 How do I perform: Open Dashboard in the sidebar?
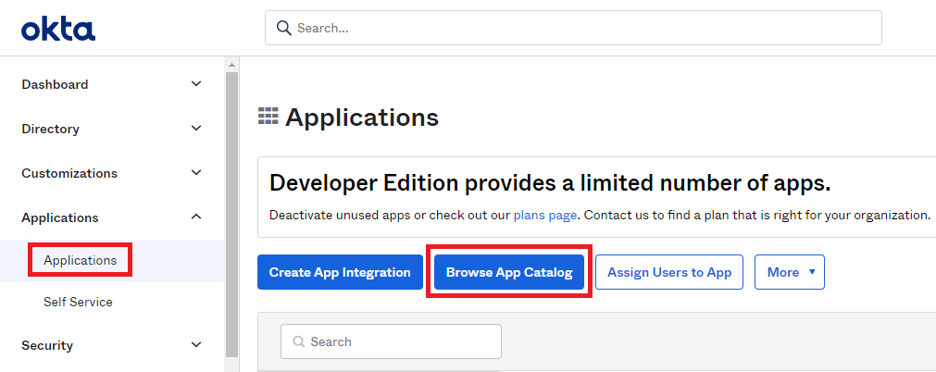tap(55, 84)
